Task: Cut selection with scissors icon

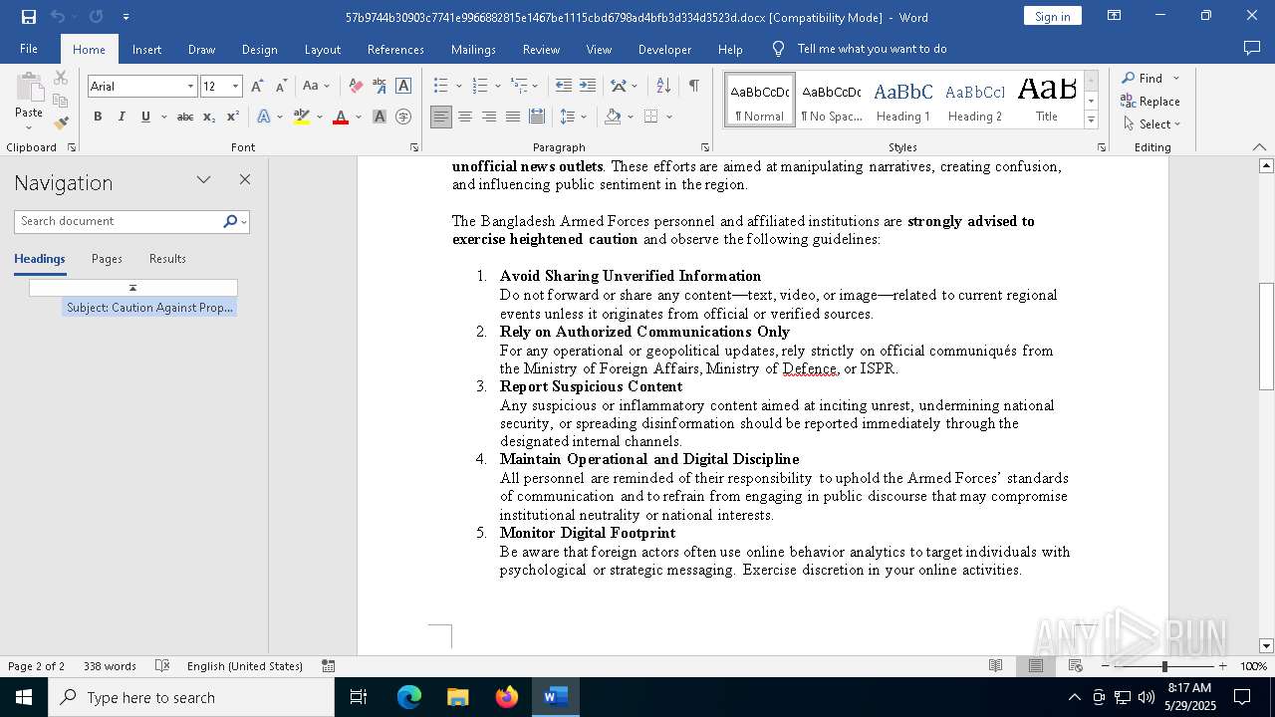Action: coord(61,78)
